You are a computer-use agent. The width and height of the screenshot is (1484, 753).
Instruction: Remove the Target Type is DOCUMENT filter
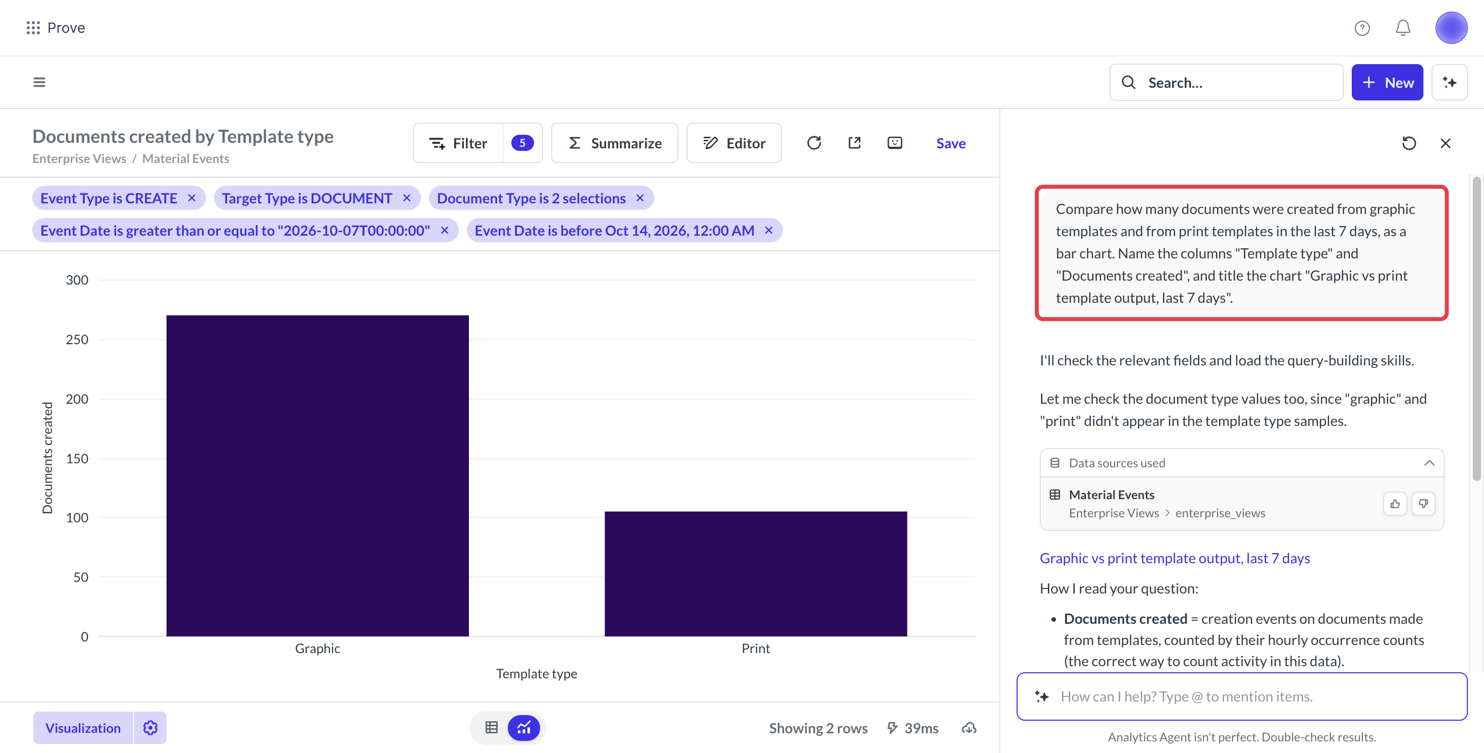coord(407,198)
